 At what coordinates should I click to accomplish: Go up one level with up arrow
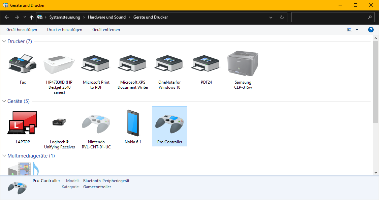point(32,17)
